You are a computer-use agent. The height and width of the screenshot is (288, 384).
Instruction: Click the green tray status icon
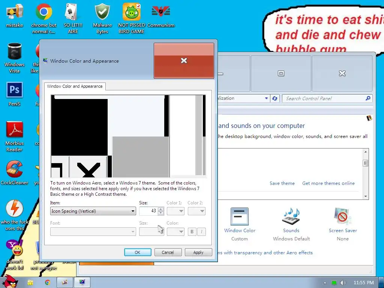[x=334, y=283]
